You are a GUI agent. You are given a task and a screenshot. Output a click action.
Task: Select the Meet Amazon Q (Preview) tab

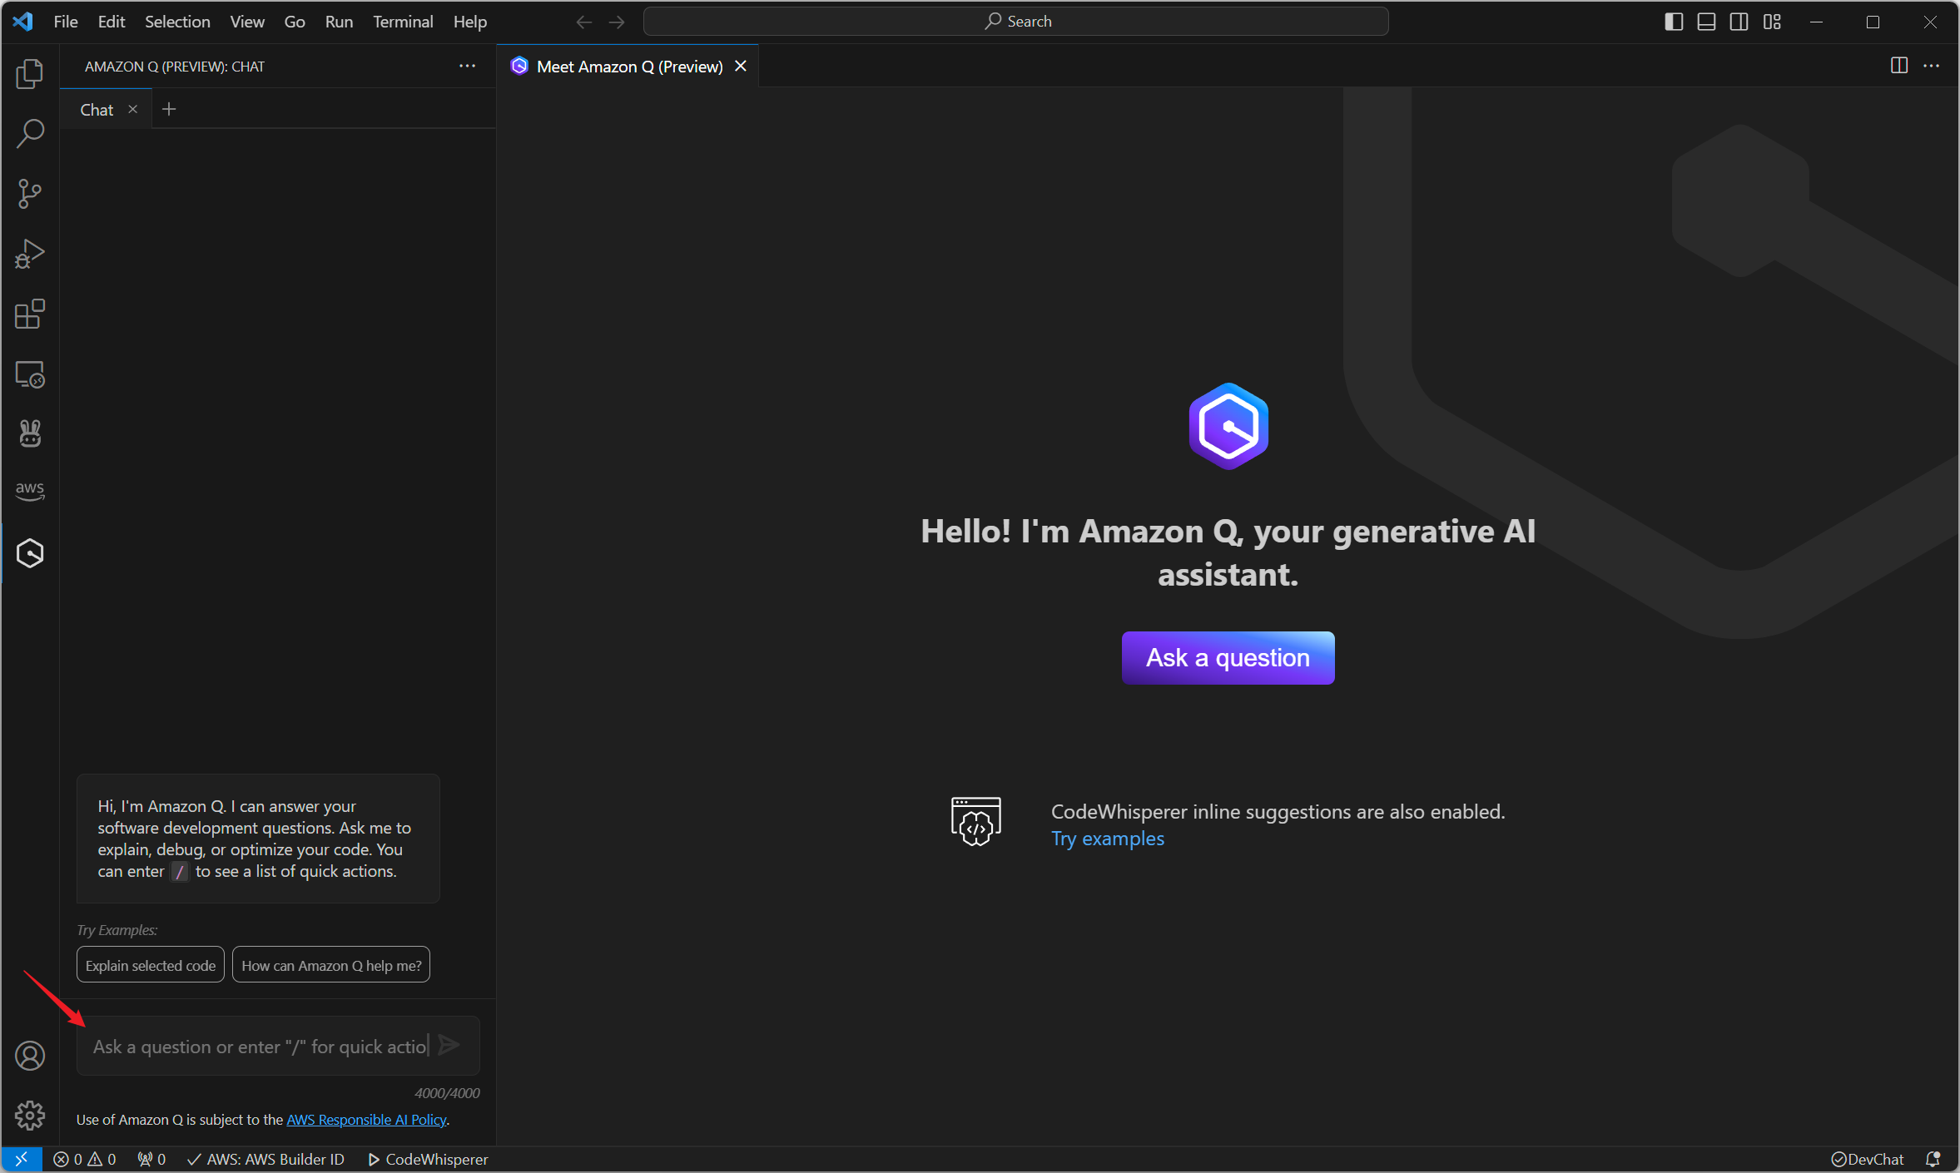click(629, 67)
